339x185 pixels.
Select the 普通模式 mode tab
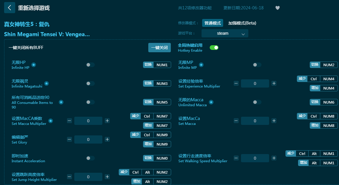click(213, 23)
